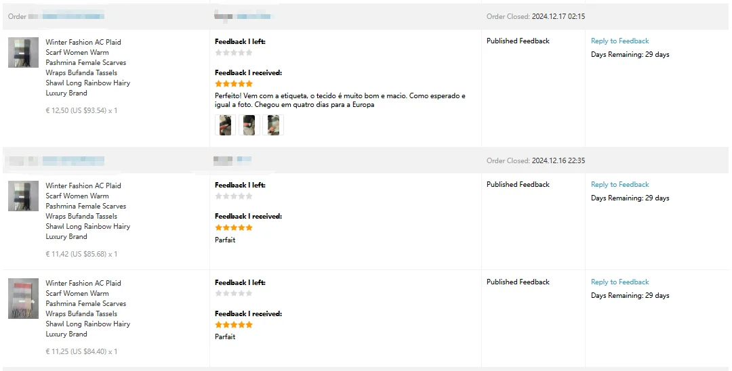Open product title of the €11,42 scarf
The height and width of the screenshot is (371, 732).
coord(87,211)
